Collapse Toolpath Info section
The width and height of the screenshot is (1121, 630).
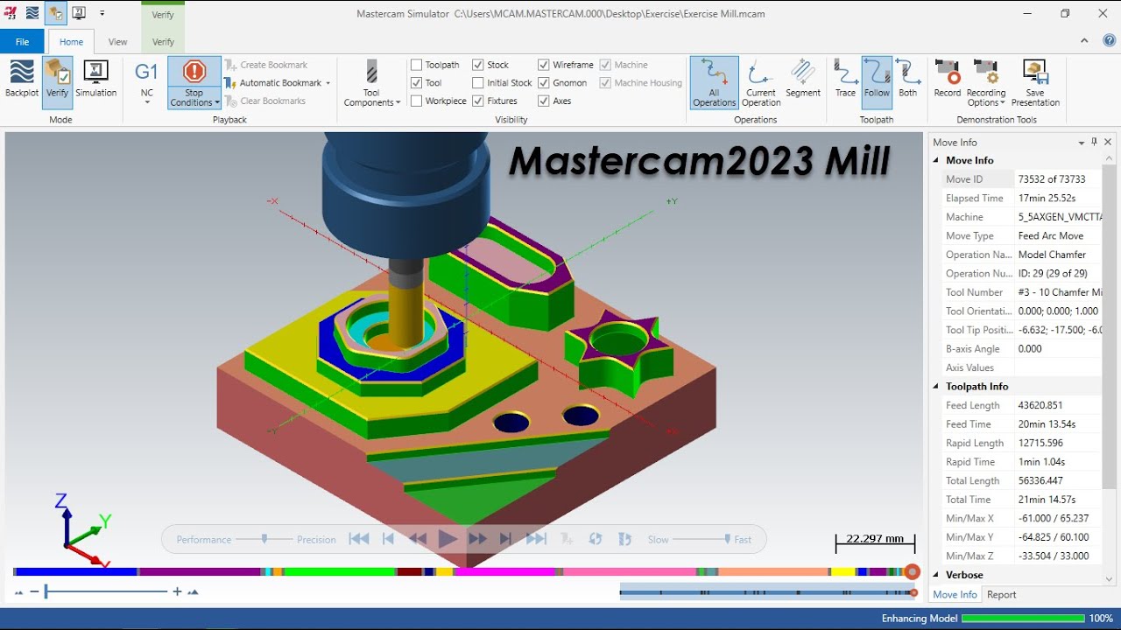point(936,386)
